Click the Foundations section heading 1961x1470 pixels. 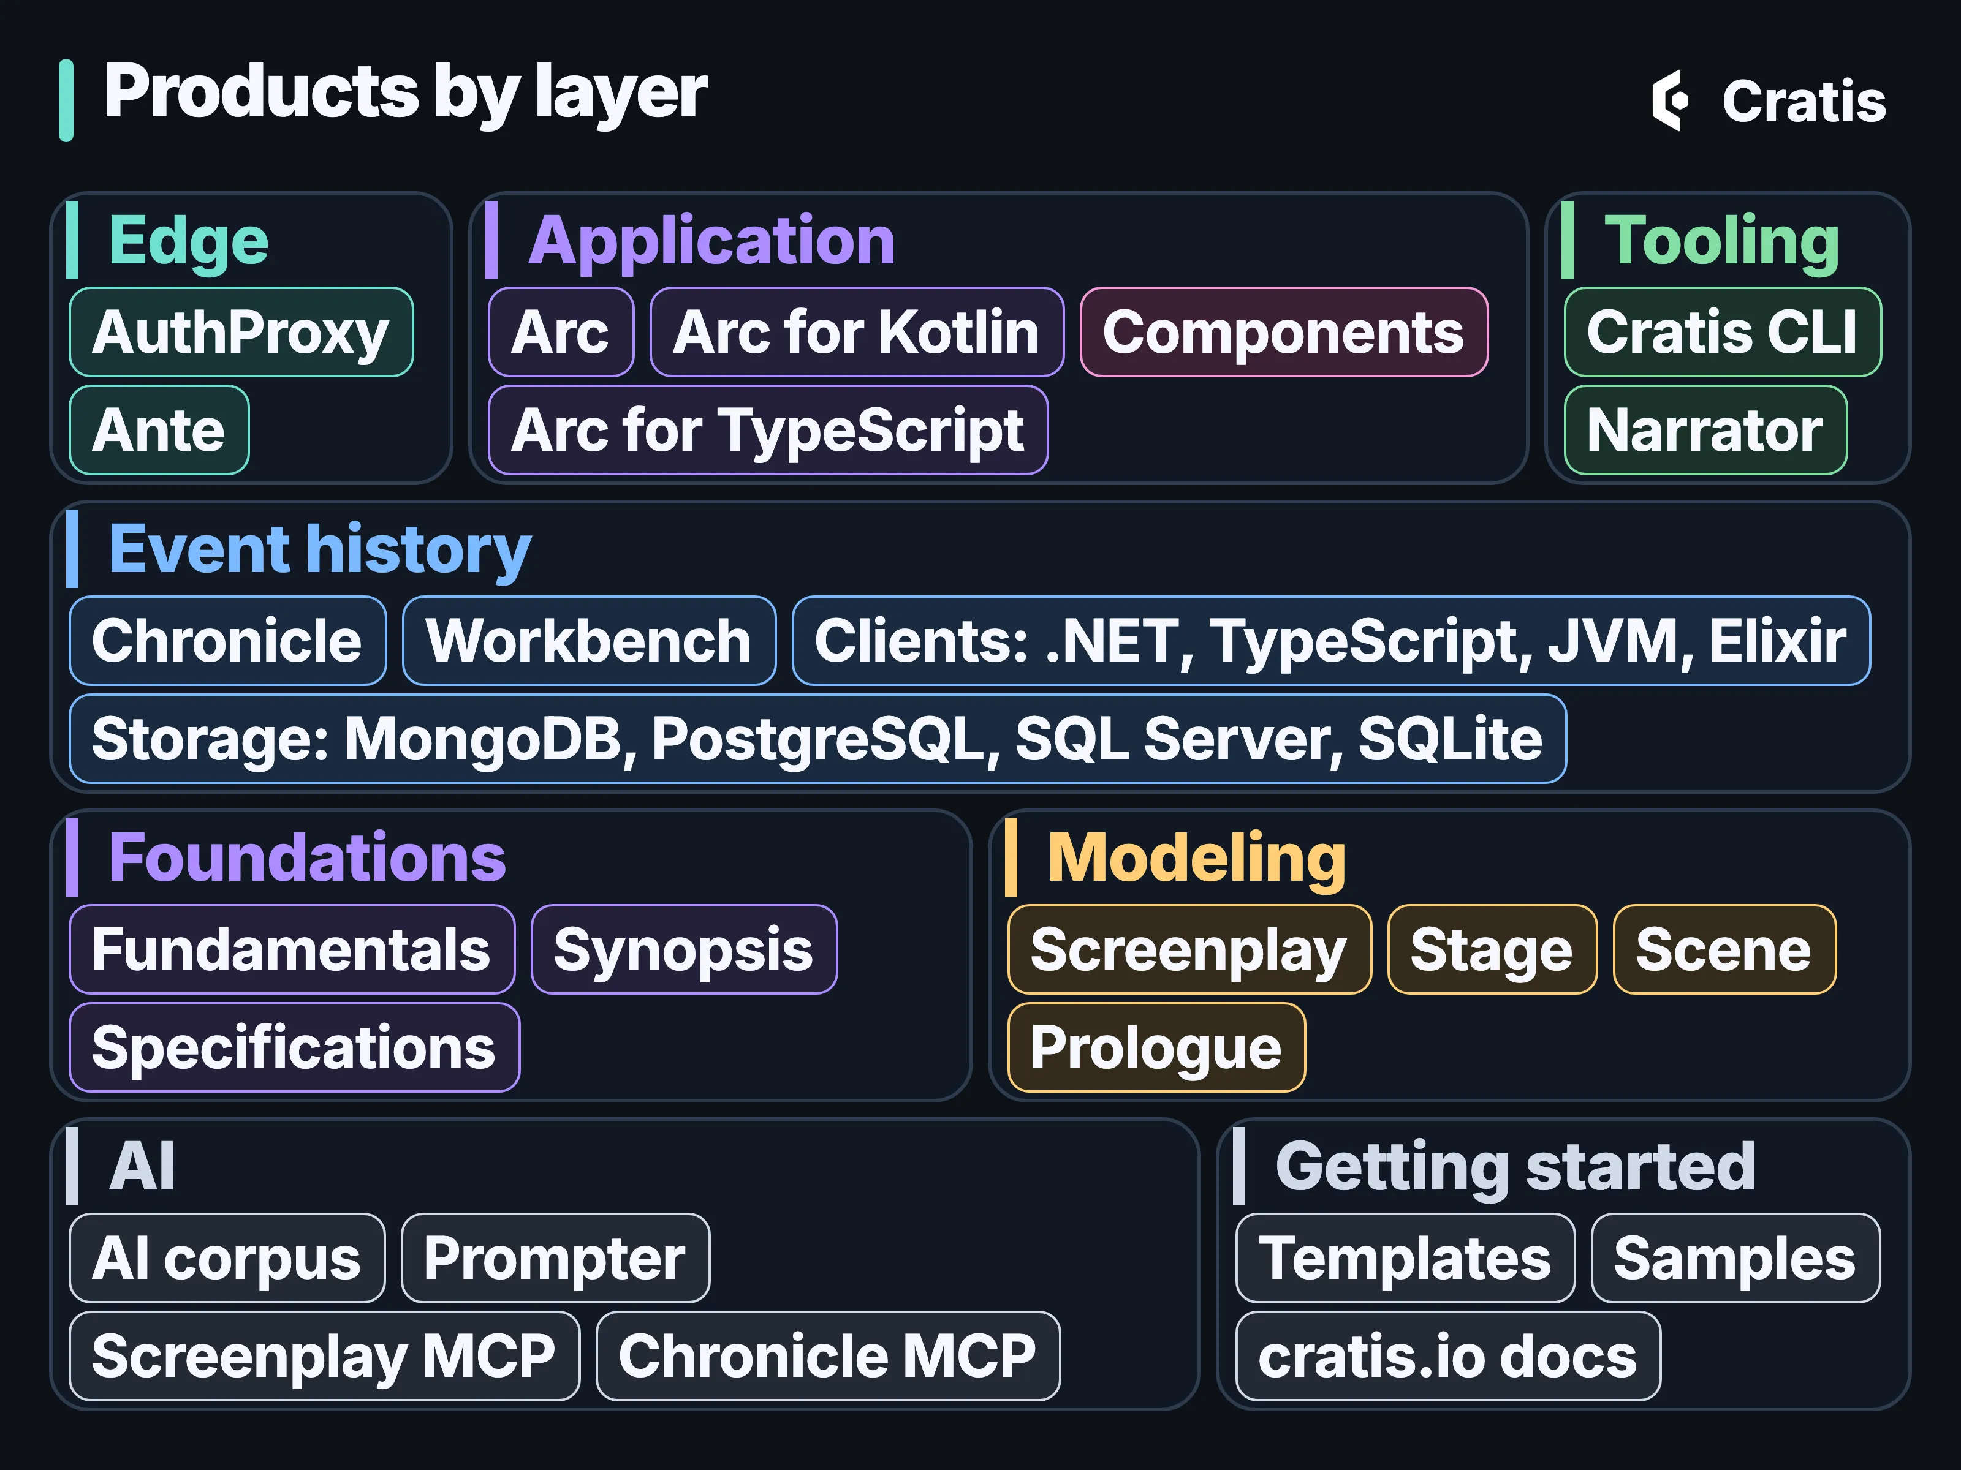[x=307, y=858]
